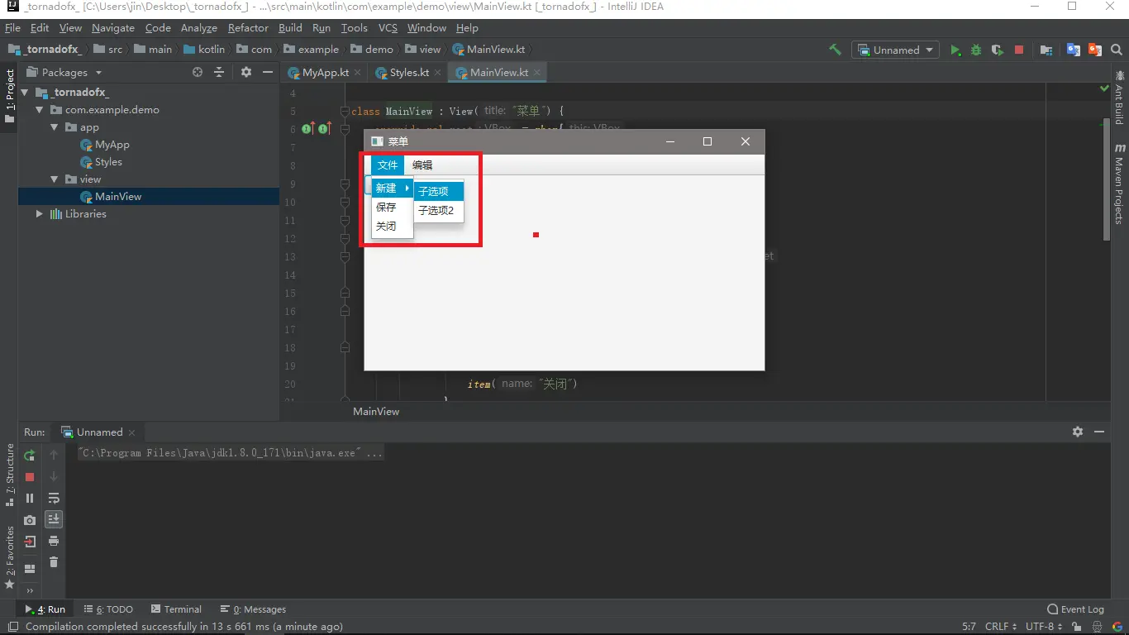Expand the Libraries node arrow
This screenshot has height=635, width=1129.
pyautogui.click(x=39, y=213)
